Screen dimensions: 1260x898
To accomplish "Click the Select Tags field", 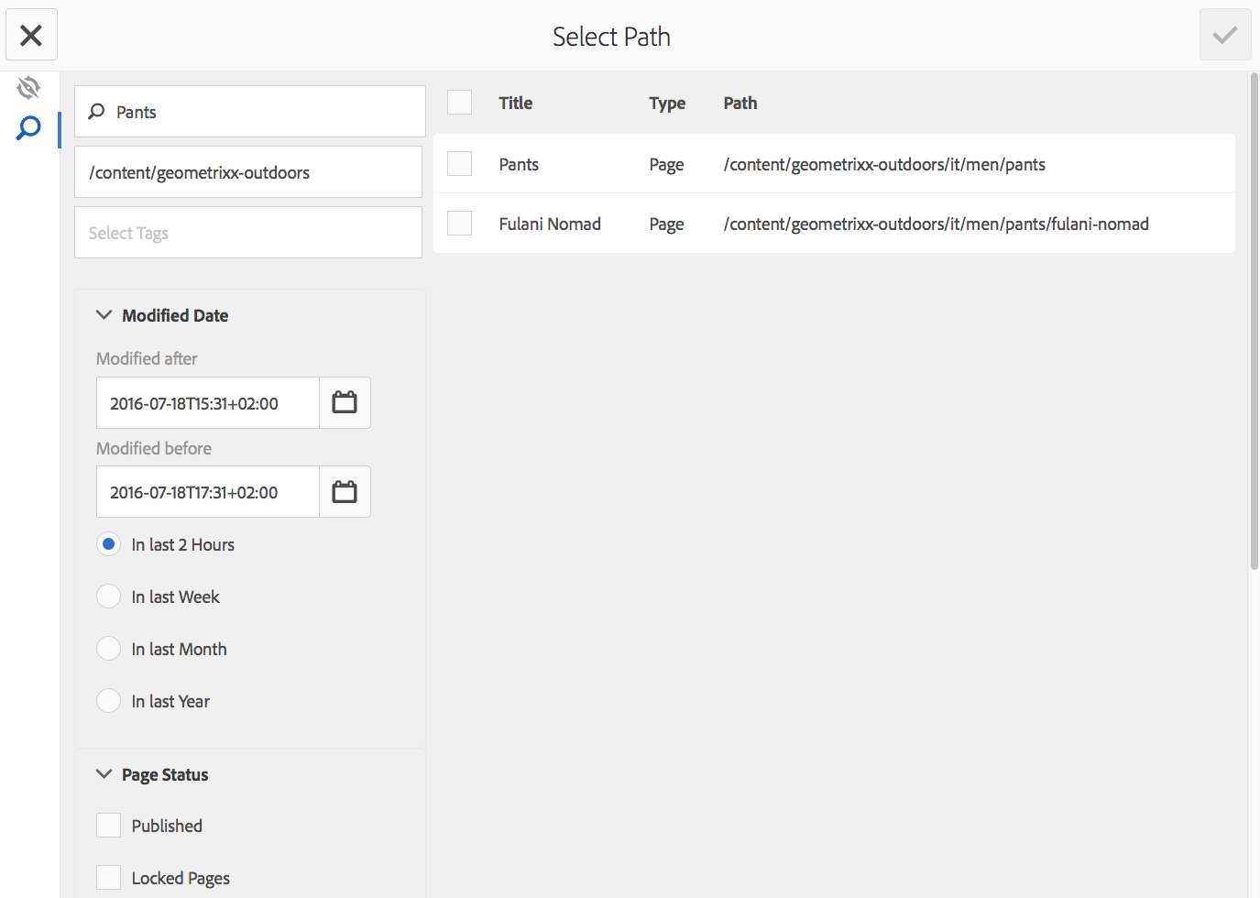I will pos(248,233).
